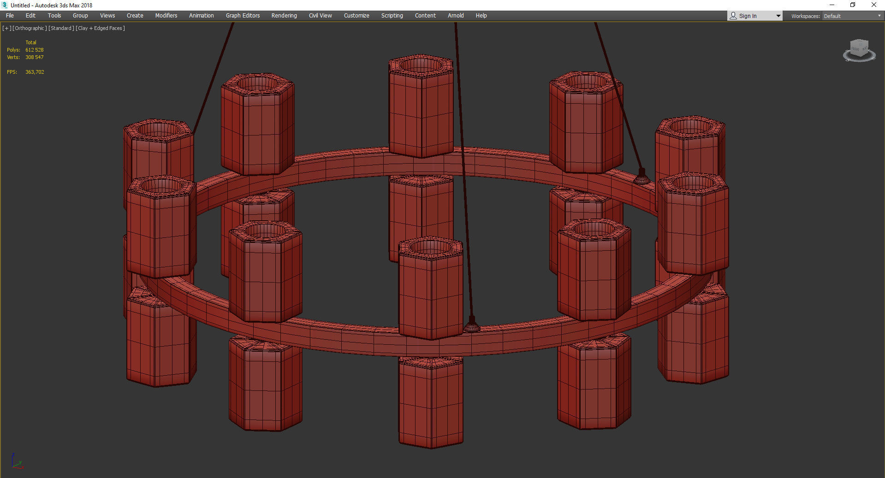Open the Workspaces Default dropdown
Screen dimensions: 885x478
pyautogui.click(x=852, y=16)
